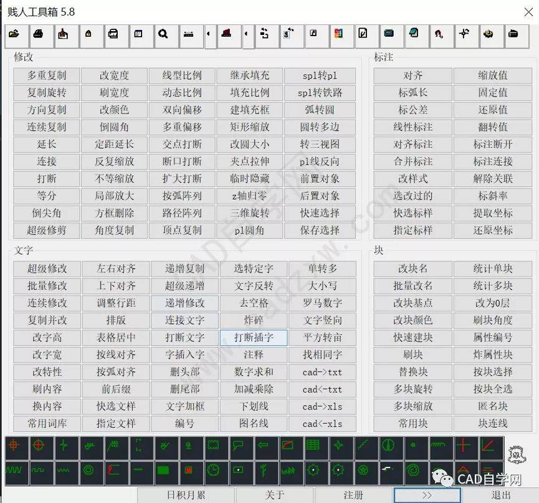Viewport: 539px width, 503px height.
Task: Run the cad->xls export button
Action: coord(322,406)
